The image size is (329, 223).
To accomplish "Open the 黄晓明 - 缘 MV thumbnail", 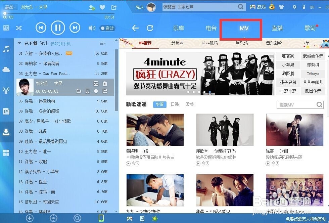I will (x=155, y=130).
